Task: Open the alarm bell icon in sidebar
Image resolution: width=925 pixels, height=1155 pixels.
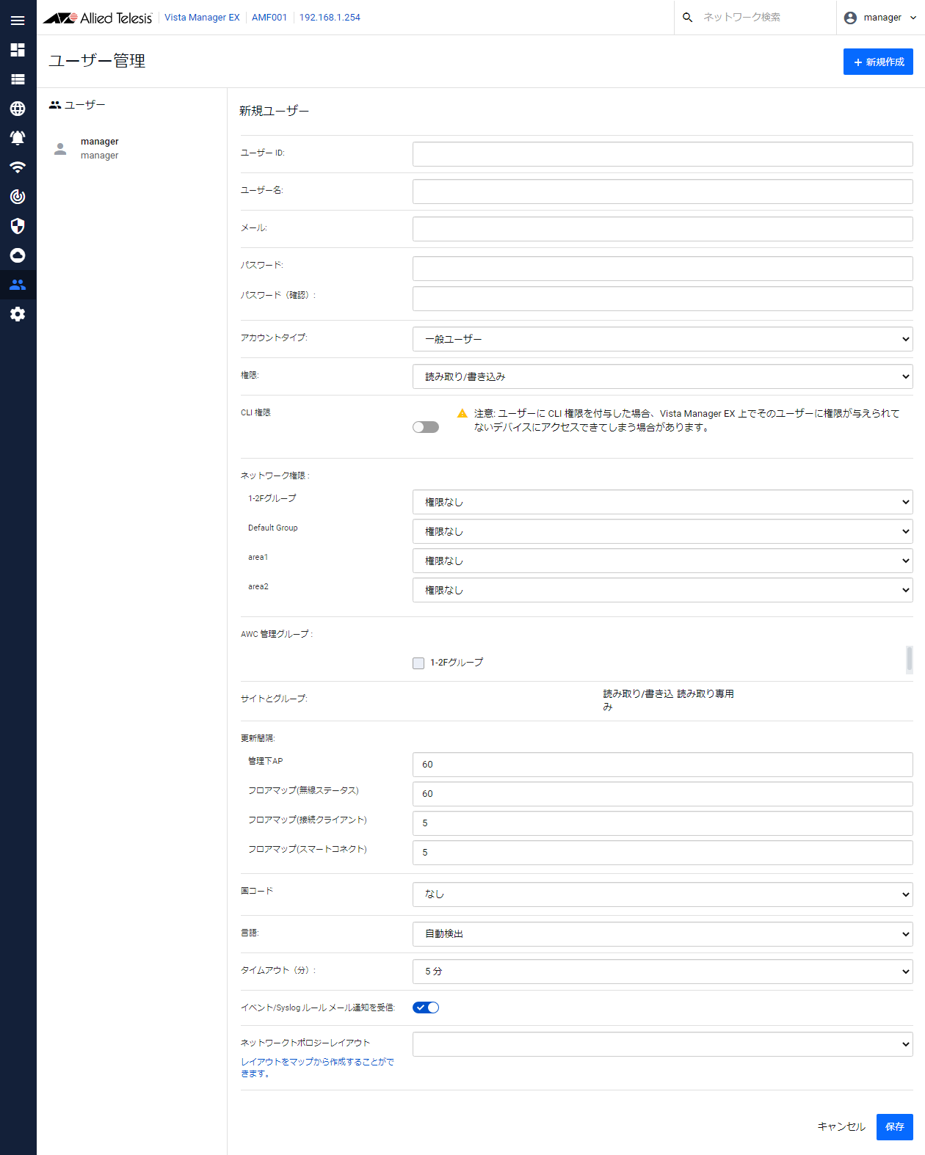Action: coord(18,138)
